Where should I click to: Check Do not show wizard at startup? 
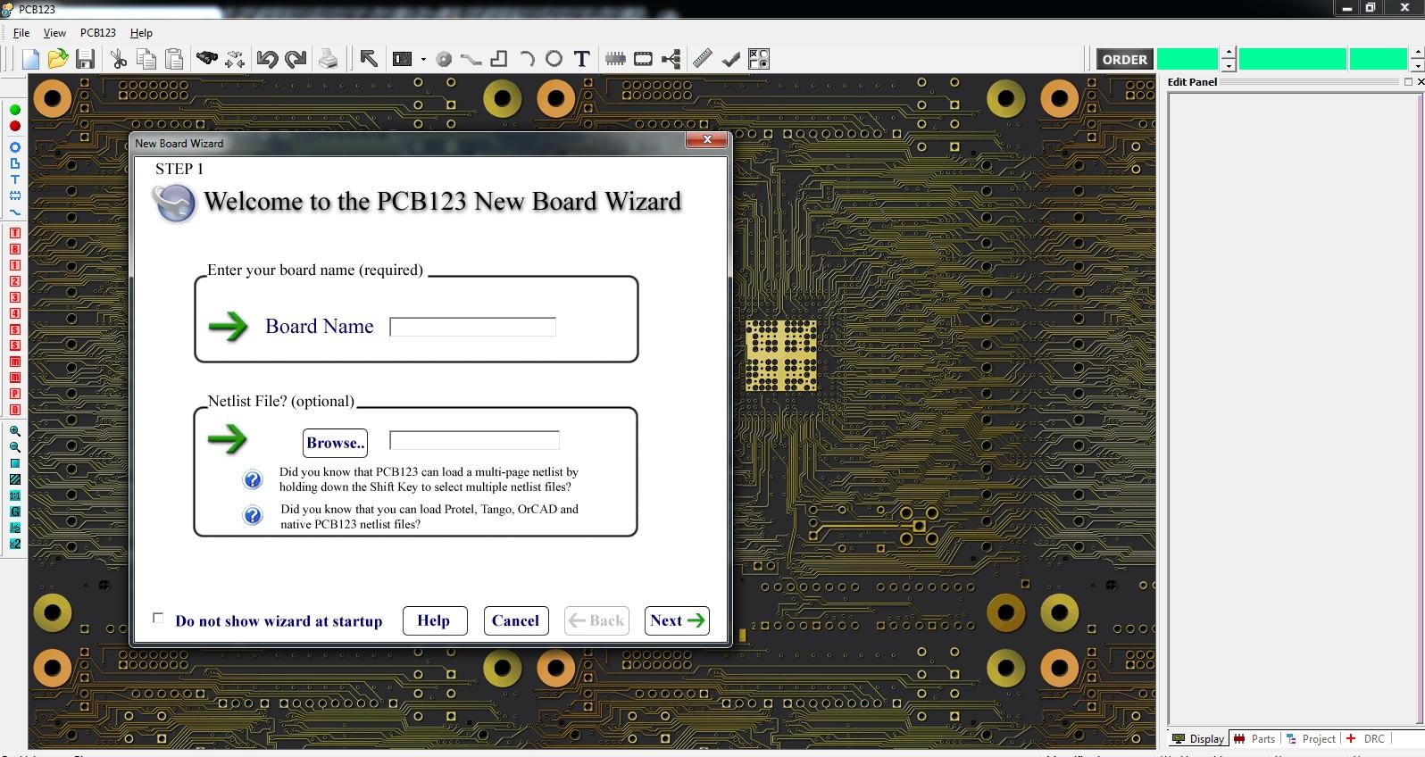click(158, 618)
